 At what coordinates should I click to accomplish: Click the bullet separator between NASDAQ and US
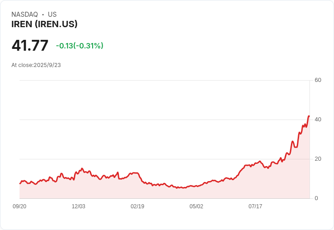click(43, 14)
